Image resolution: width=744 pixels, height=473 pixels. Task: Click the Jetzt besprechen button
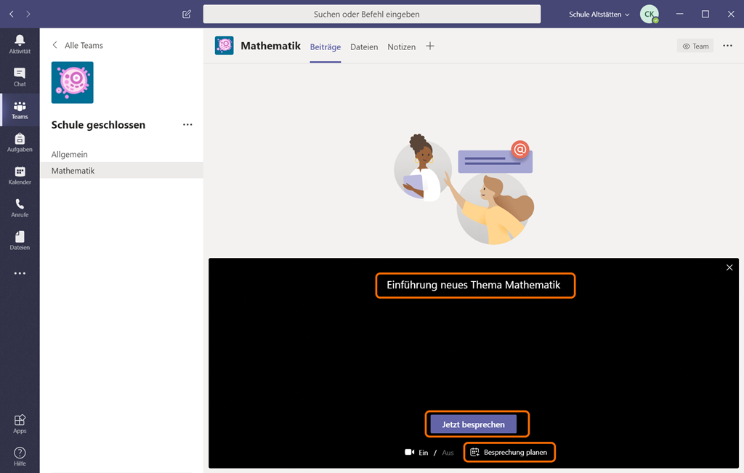tap(473, 424)
